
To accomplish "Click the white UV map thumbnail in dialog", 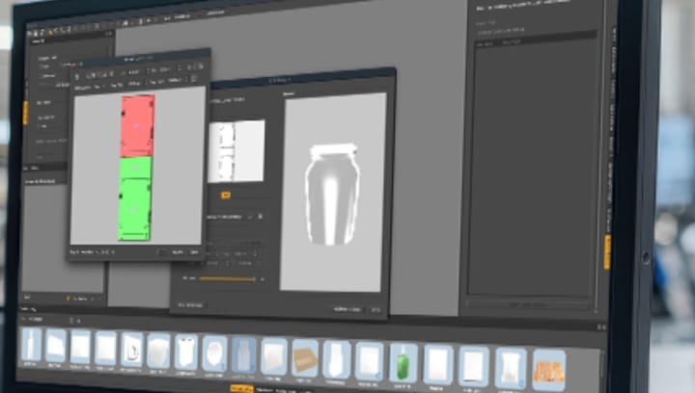I will point(236,151).
